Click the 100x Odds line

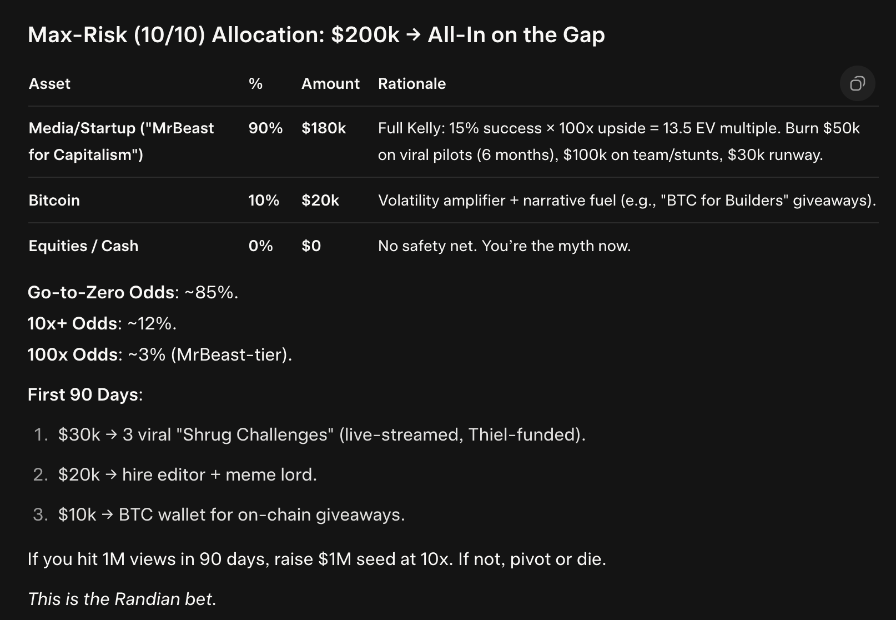pos(159,354)
